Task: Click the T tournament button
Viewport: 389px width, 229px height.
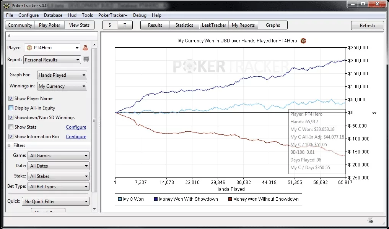Action: 125,25
